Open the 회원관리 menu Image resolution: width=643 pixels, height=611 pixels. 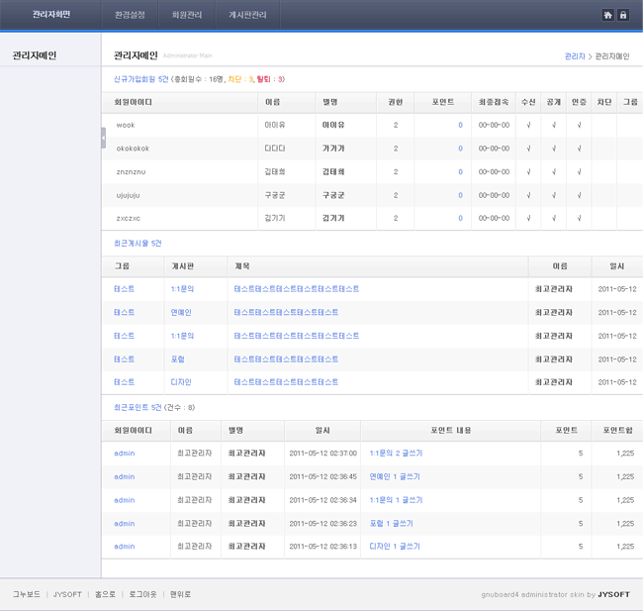click(x=186, y=16)
